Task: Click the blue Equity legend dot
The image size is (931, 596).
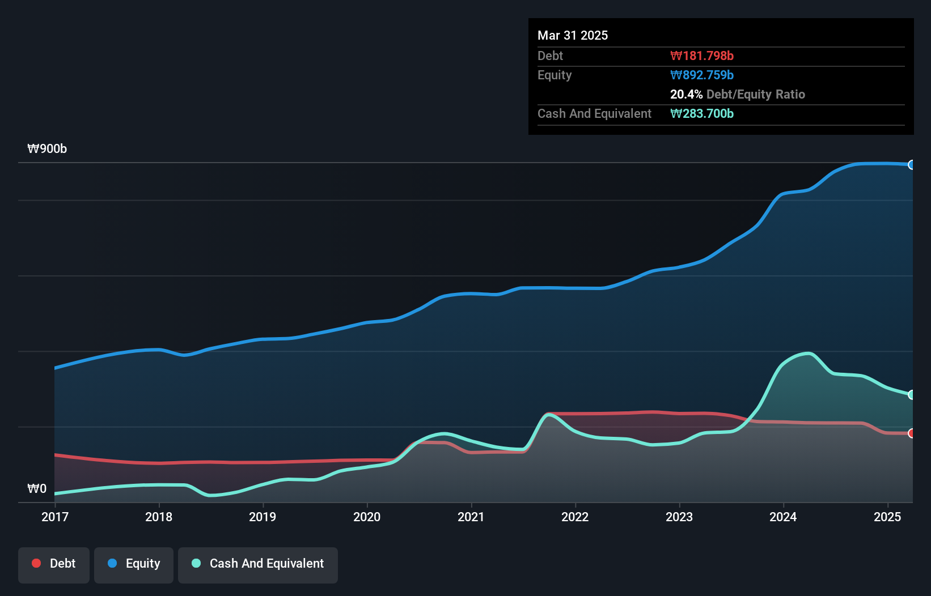Action: tap(112, 563)
